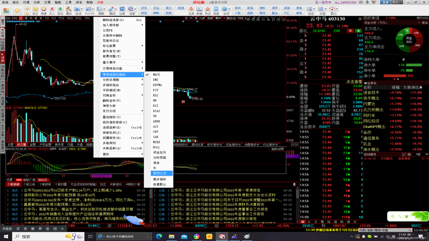Click the 资讯 toolbar button
The height and width of the screenshot is (241, 429).
[144, 8]
